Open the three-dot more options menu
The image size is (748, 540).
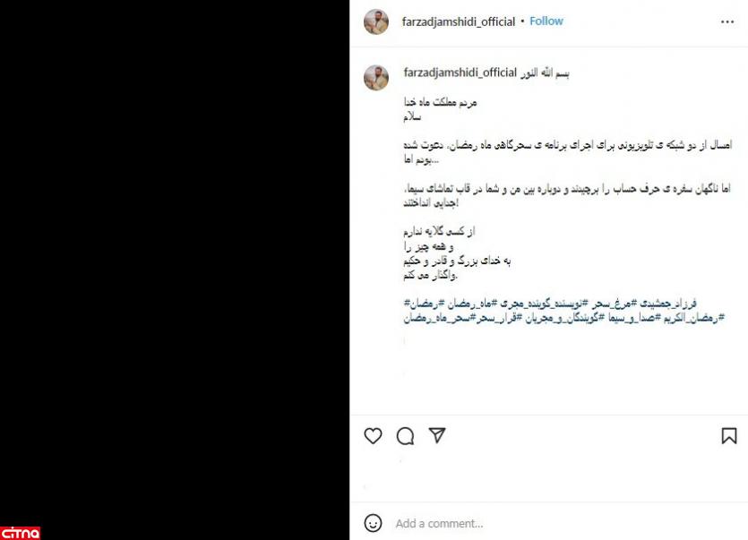[x=727, y=21]
